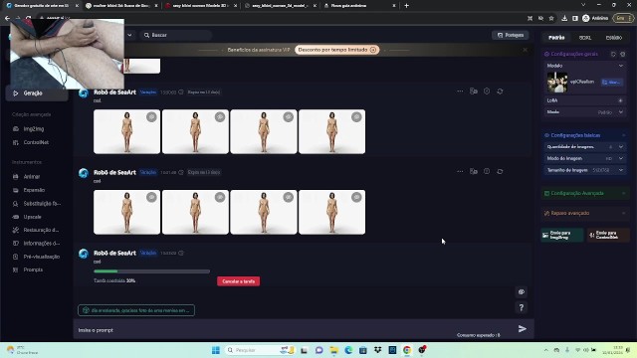Click the send prompt arrow icon
This screenshot has height=358, width=637.
coord(523,329)
